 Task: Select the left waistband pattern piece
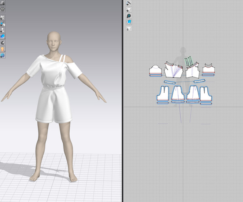[170, 82]
